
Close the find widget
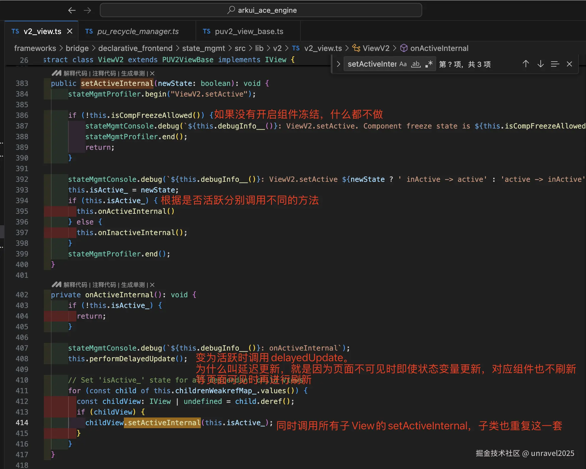(x=569, y=64)
